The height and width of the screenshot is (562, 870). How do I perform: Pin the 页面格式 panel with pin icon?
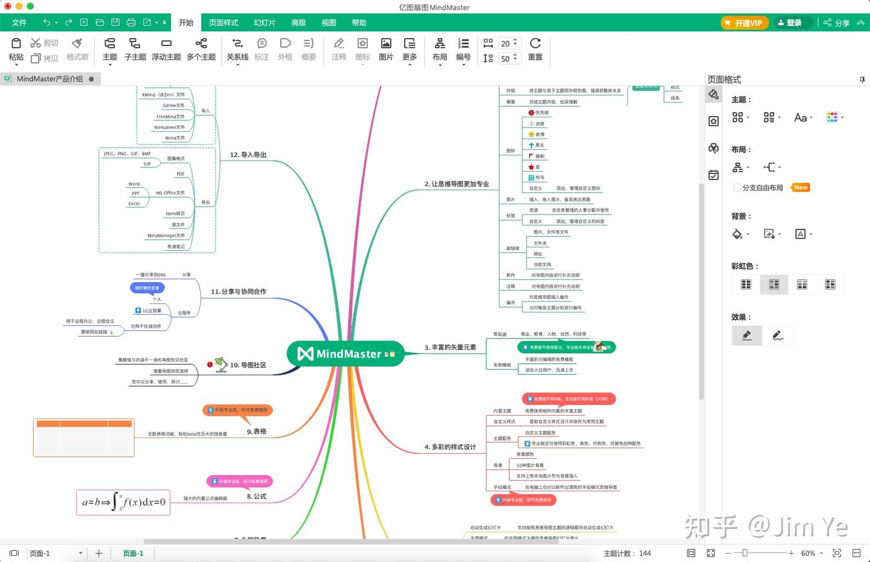(x=862, y=79)
